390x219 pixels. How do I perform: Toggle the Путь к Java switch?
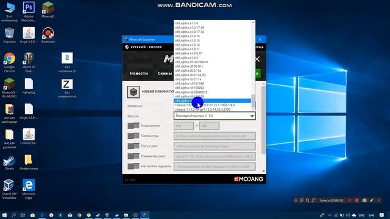133,146
